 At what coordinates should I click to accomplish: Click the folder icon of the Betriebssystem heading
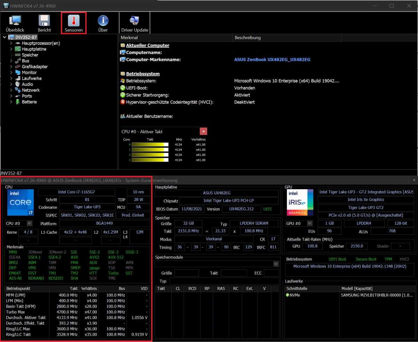click(123, 74)
